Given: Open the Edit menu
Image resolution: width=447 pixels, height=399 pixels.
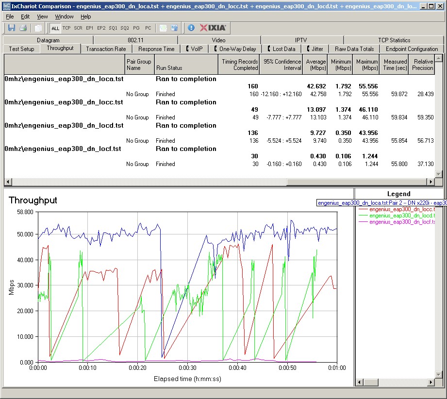Looking at the screenshot, I should (x=25, y=17).
